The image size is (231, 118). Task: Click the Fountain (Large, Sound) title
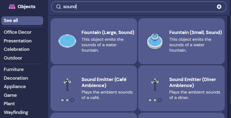(x=108, y=32)
